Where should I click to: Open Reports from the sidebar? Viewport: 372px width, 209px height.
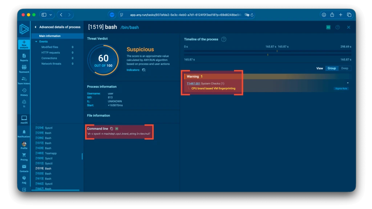[24, 56]
